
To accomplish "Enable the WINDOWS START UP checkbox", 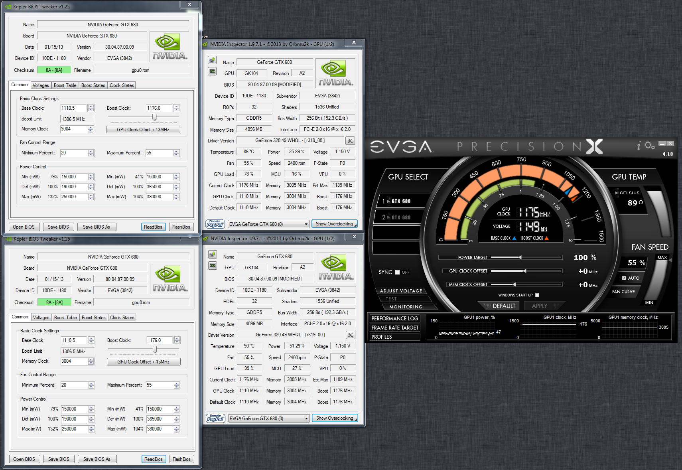I will click(x=537, y=295).
